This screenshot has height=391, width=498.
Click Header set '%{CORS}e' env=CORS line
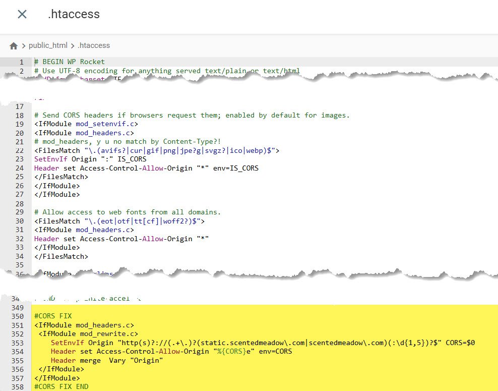171,351
